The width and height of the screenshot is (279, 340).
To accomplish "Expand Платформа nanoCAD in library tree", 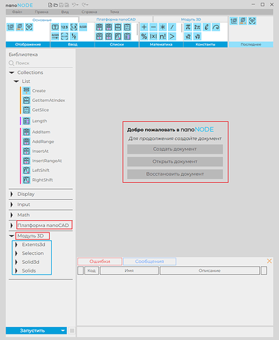I will (12, 225).
